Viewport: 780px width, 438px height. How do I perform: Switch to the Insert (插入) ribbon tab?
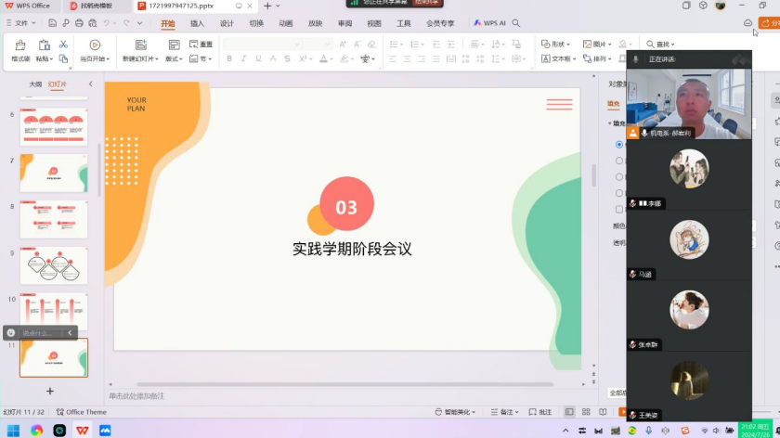coord(197,23)
